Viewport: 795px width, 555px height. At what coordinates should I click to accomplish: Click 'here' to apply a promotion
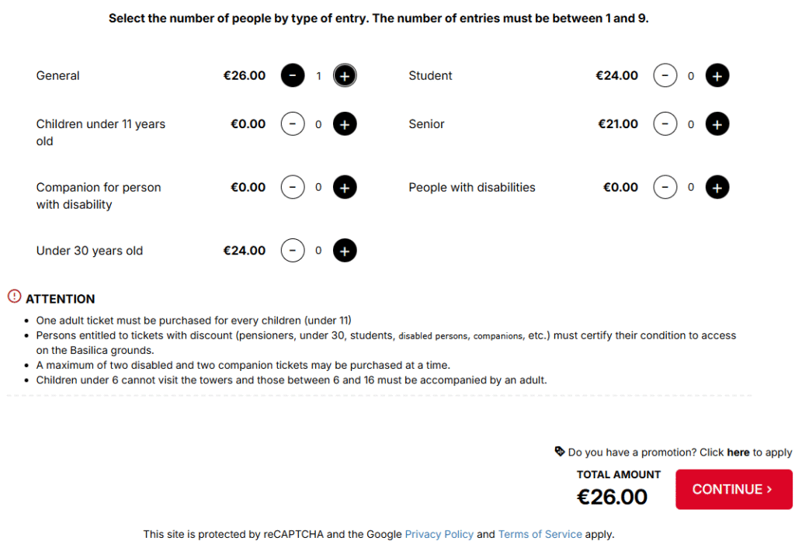pyautogui.click(x=738, y=453)
